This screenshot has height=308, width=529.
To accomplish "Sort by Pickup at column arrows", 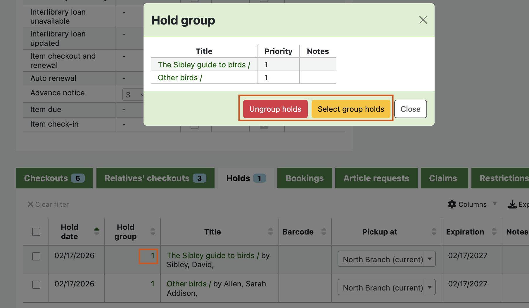I will (434, 232).
